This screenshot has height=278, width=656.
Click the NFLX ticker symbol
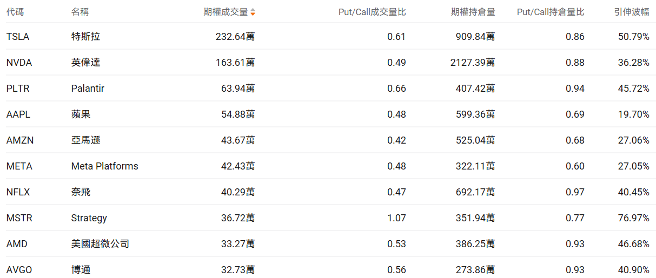18,192
